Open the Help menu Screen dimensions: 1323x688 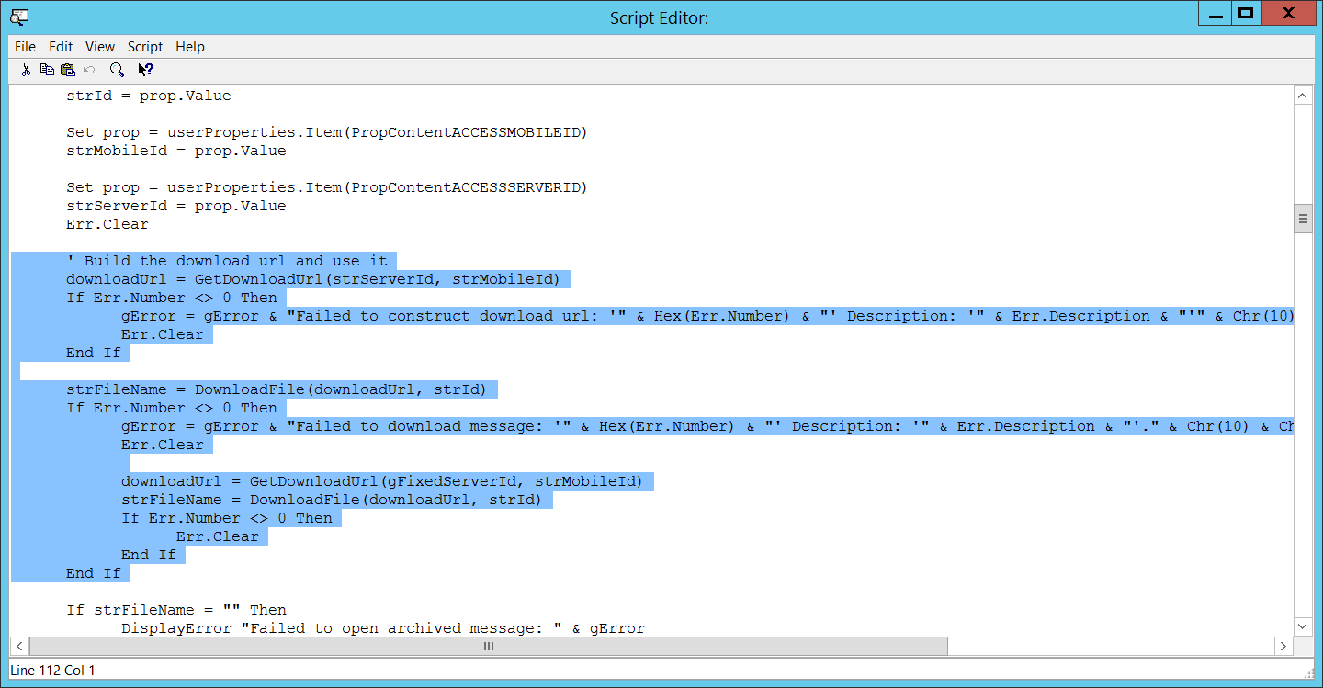[x=190, y=47]
